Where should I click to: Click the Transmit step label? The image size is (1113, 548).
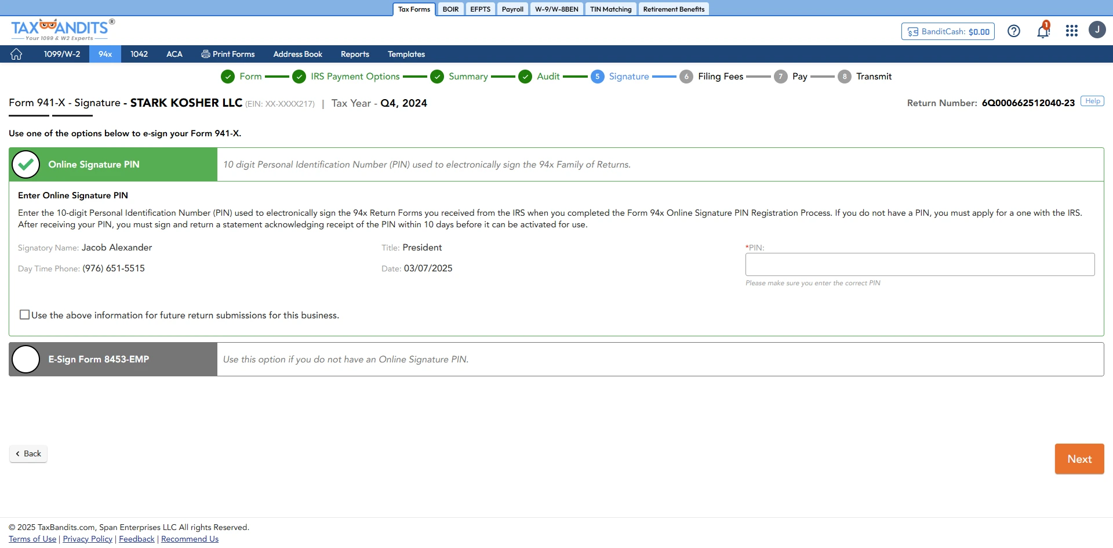coord(874,77)
